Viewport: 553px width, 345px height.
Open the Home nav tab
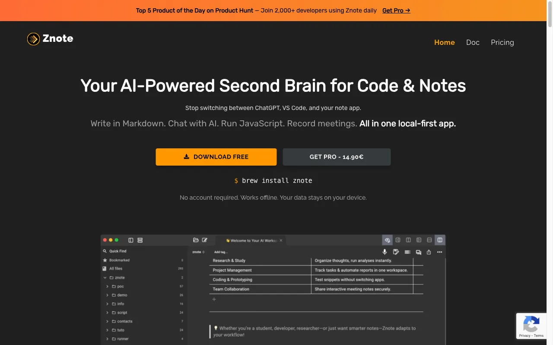(x=445, y=42)
